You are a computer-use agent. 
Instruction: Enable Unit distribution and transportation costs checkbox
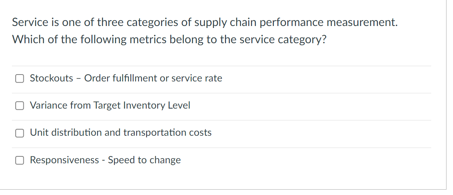[x=20, y=133]
